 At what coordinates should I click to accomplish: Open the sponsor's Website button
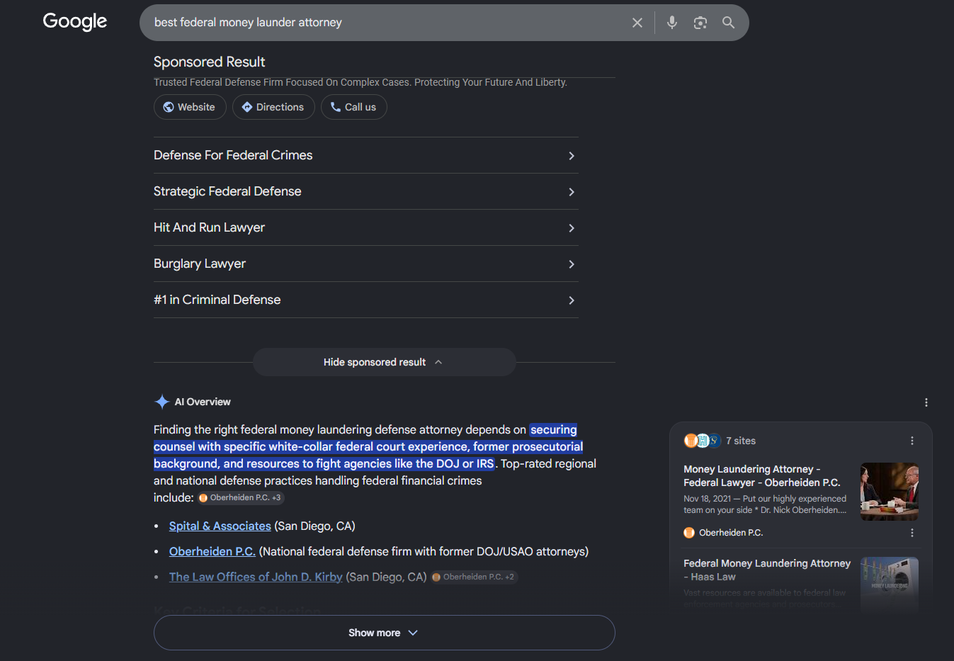click(190, 107)
